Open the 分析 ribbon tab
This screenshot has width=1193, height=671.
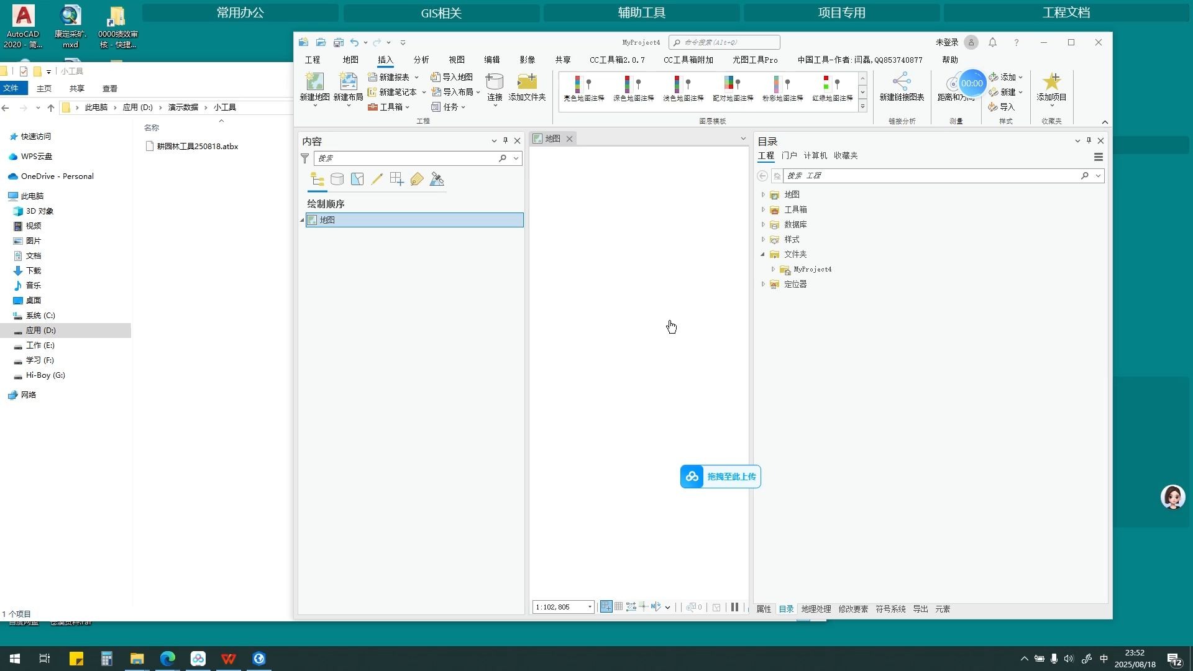(421, 60)
